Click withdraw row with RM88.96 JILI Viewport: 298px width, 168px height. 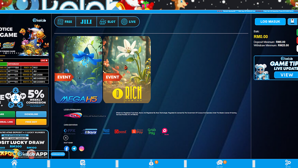(x=28, y=71)
